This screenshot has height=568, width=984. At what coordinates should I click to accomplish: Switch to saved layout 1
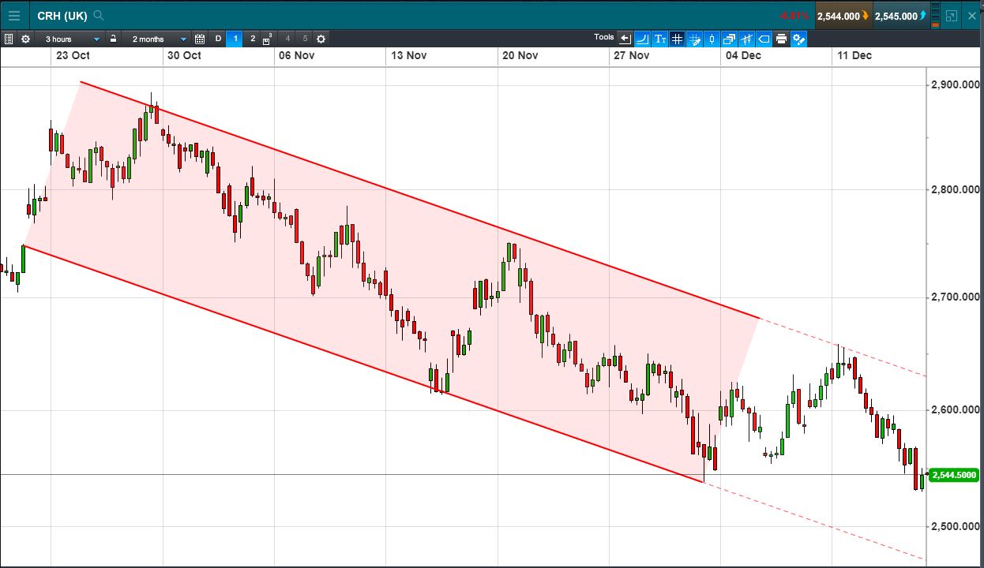pos(235,39)
